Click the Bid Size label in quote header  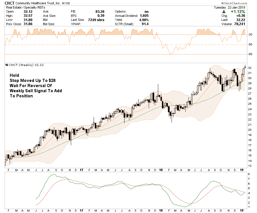[x=49, y=24]
